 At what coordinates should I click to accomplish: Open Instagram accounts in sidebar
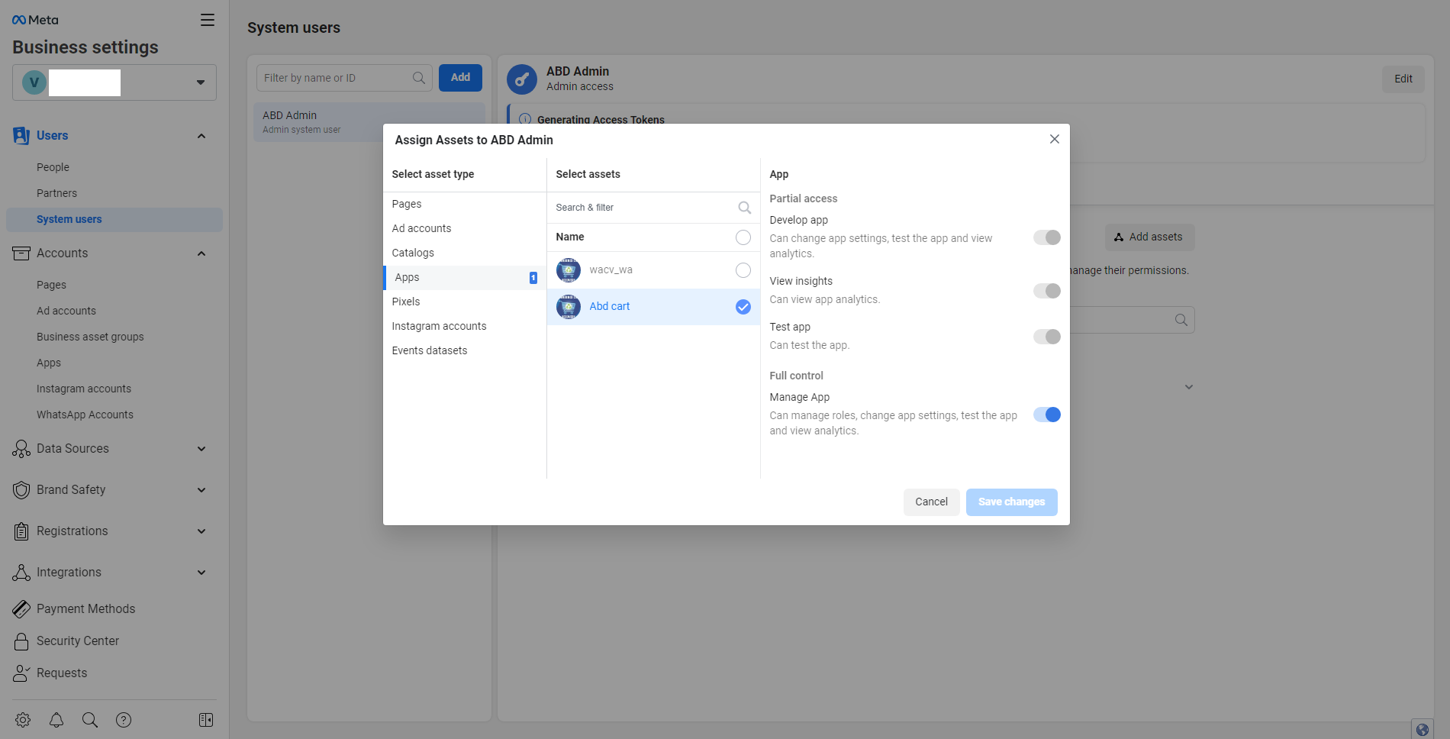tap(84, 389)
